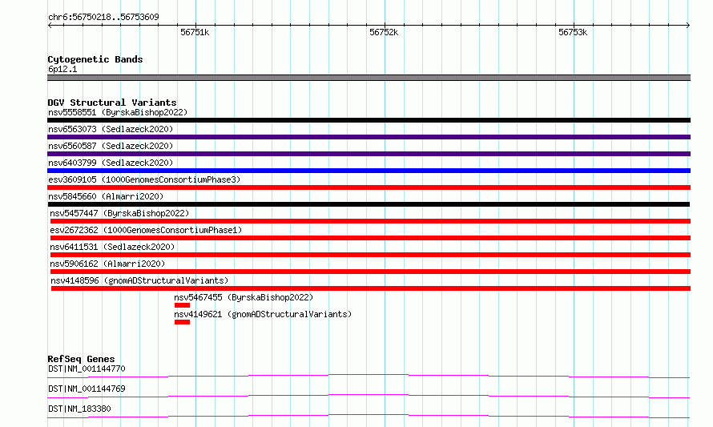Click the DST|NM_183380 transcript label
The height and width of the screenshot is (427, 713).
click(x=79, y=409)
